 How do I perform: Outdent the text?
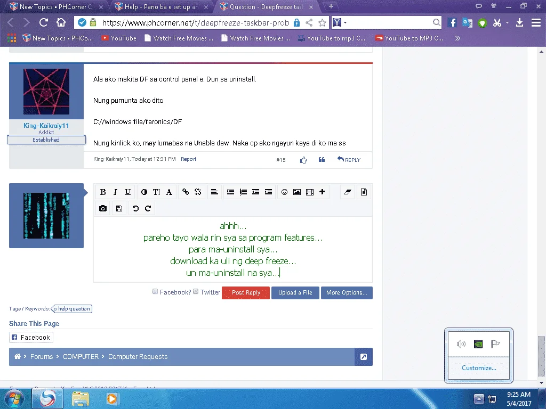[x=255, y=192]
